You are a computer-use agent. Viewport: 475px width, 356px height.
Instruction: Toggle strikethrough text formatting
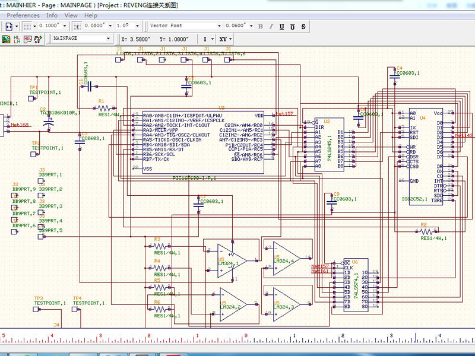coord(303,27)
